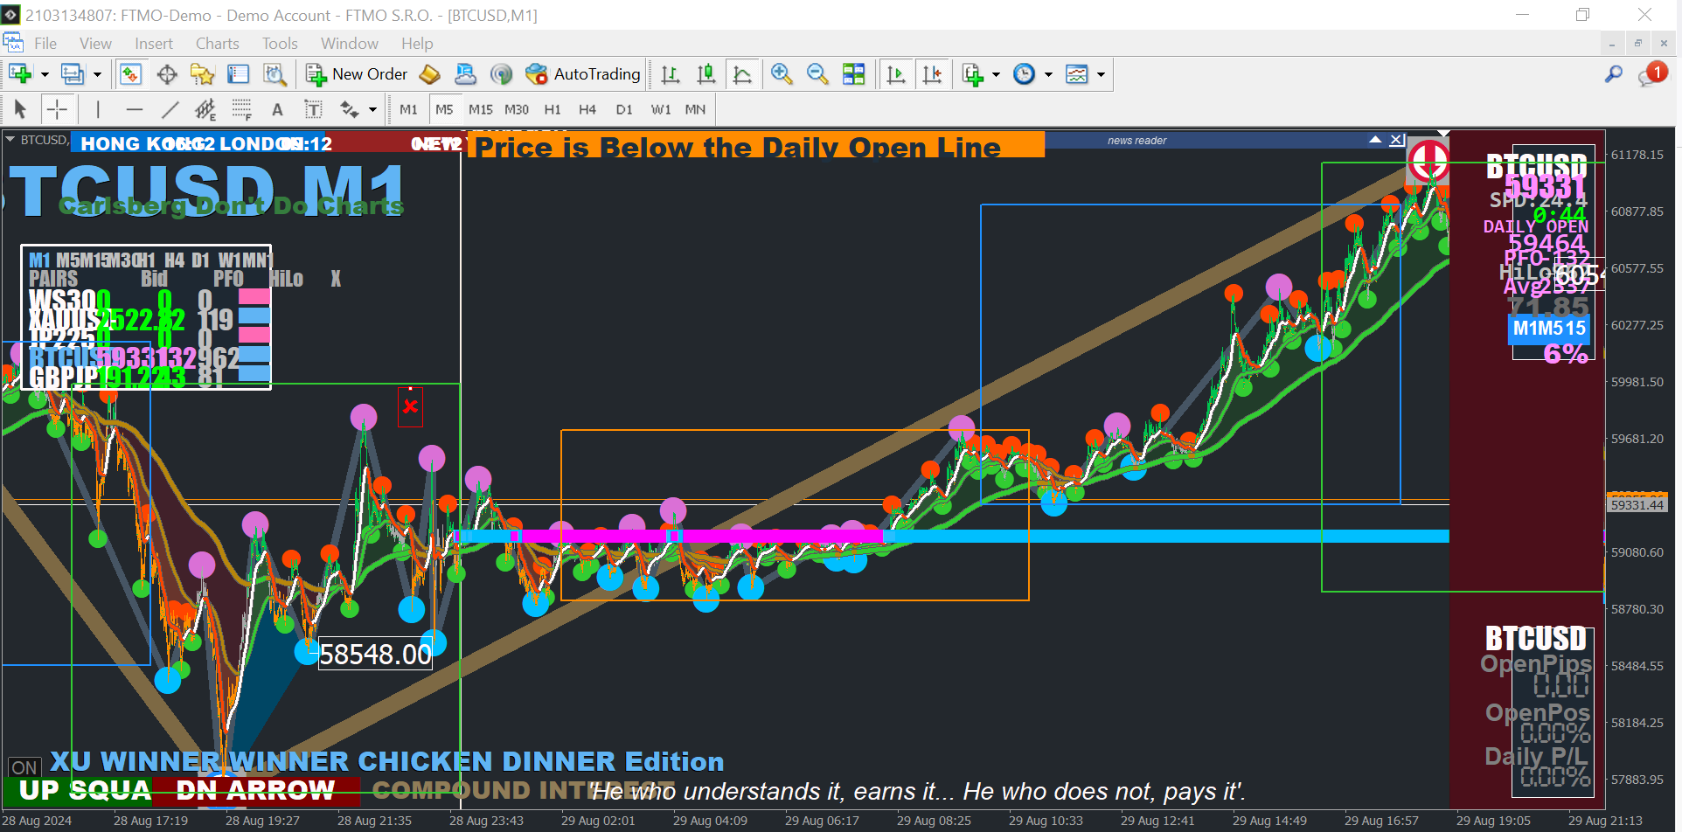Open the Insert menu
1682x832 pixels.
coord(154,44)
